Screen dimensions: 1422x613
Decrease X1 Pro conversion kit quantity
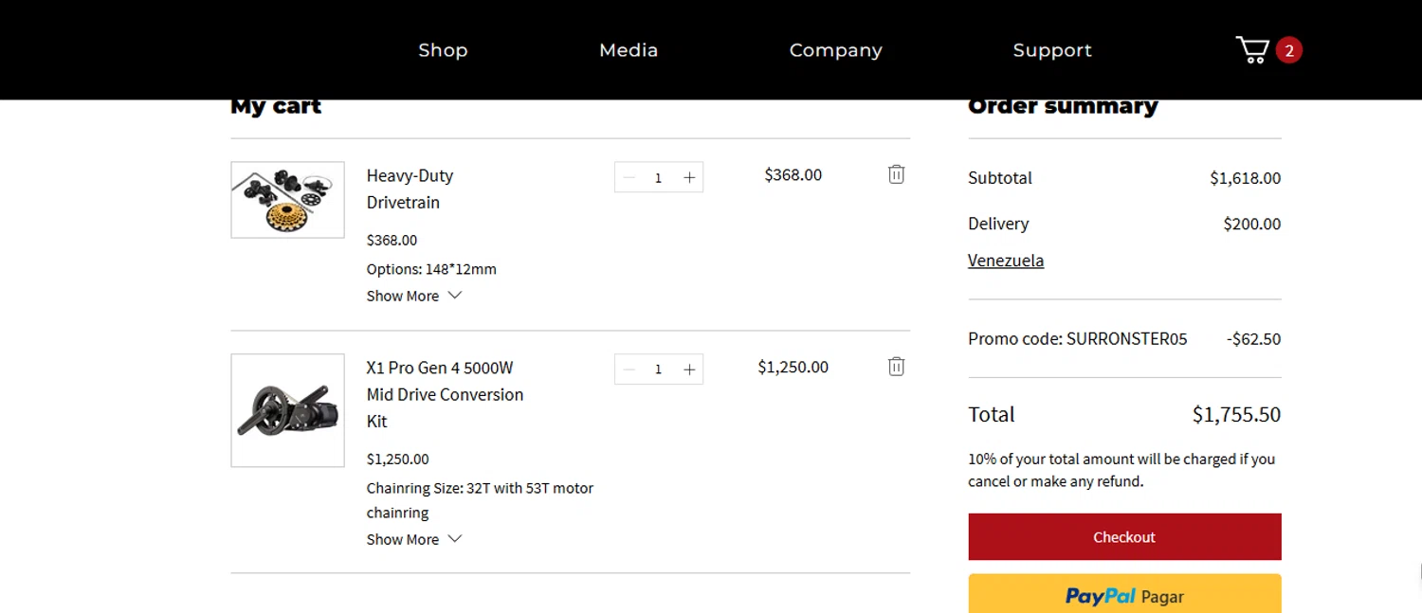[629, 370]
